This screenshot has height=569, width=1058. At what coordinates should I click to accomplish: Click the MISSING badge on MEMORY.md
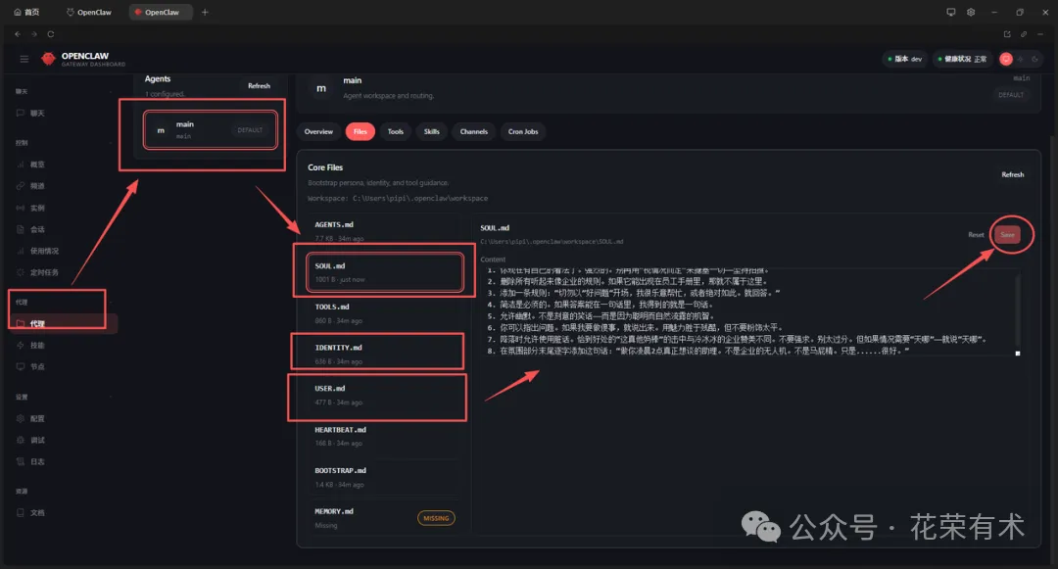[x=436, y=518]
